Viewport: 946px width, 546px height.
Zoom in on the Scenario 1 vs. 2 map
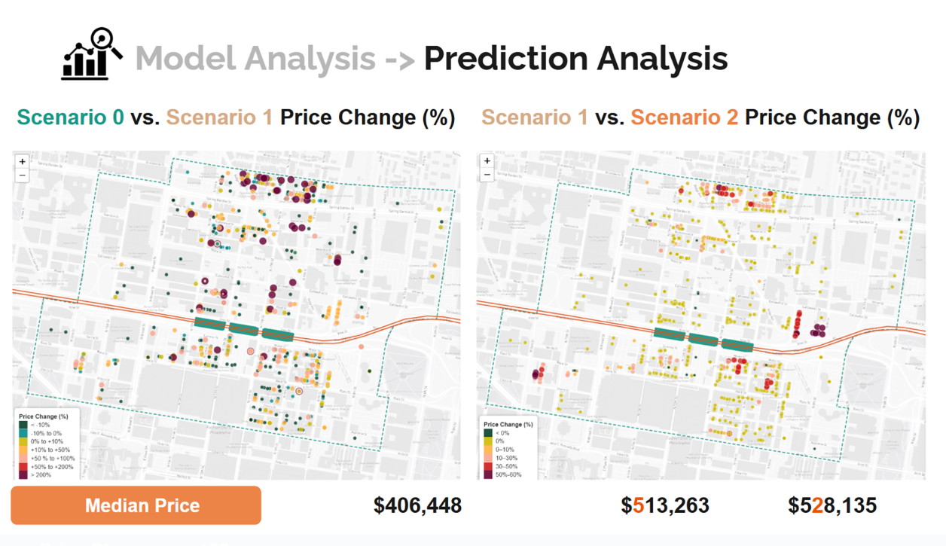click(x=487, y=161)
